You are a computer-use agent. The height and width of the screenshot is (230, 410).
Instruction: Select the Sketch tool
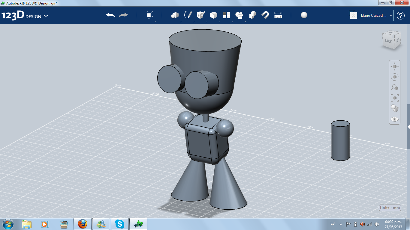(188, 15)
